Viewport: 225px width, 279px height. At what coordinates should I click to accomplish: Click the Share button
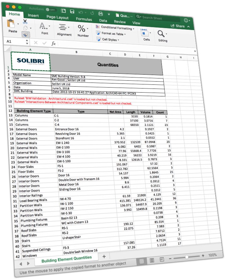(178, 26)
